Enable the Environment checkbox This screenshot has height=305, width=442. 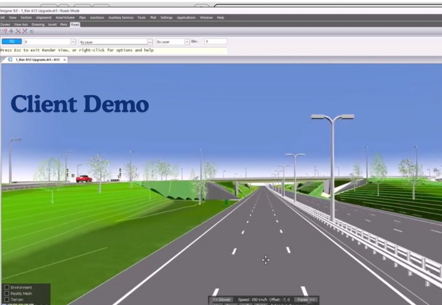(x=6, y=287)
